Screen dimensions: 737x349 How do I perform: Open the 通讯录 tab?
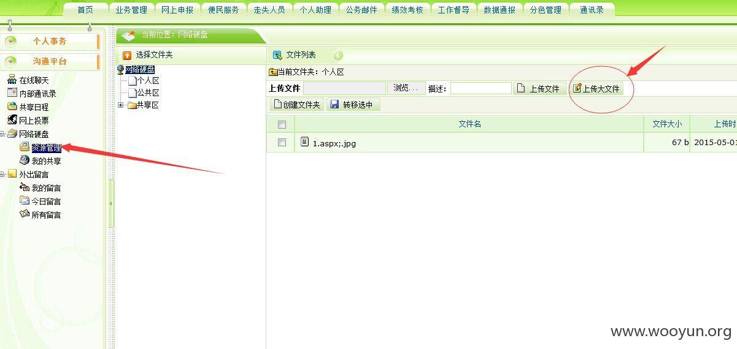(x=592, y=10)
